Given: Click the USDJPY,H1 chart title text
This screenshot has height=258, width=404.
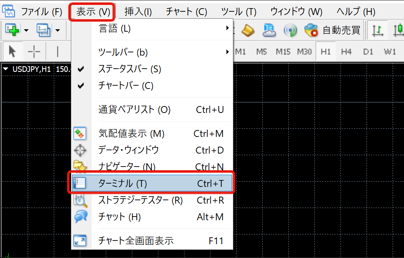Looking at the screenshot, I should pyautogui.click(x=31, y=69).
